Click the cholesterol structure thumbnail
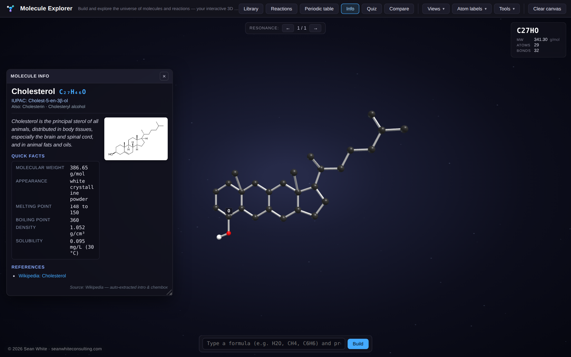The height and width of the screenshot is (357, 571). (136, 139)
